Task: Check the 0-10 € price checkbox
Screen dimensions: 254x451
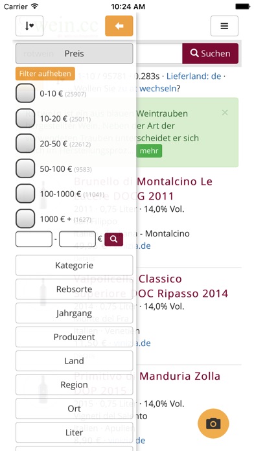Action: pyautogui.click(x=25, y=93)
